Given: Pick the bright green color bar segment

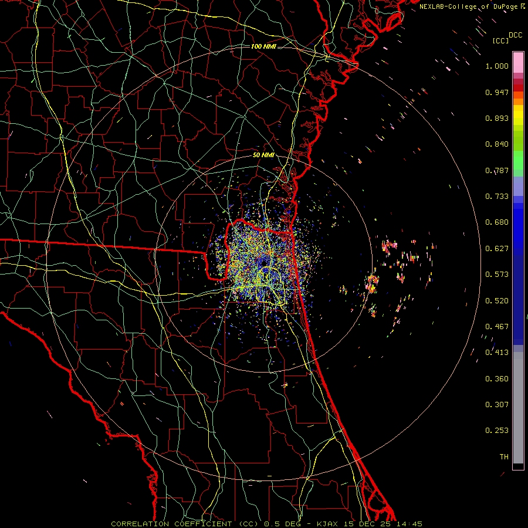Looking at the screenshot, I should pos(518,160).
